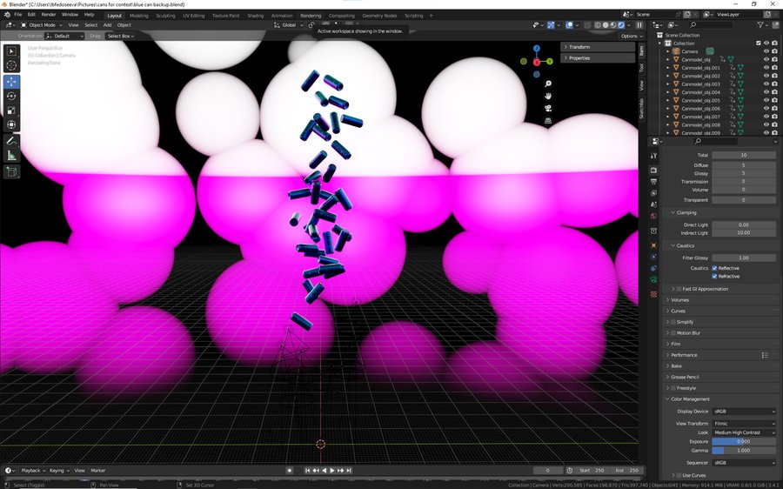783x489 pixels.
Task: Click the viewport zoom magnifier icon
Action: (548, 84)
